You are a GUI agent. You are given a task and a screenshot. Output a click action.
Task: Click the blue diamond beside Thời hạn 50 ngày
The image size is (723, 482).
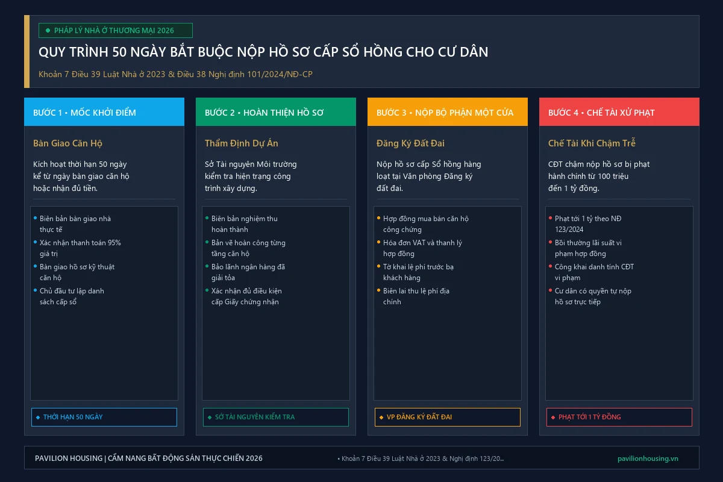point(38,417)
